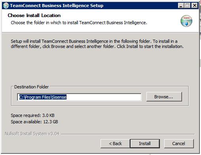The image size is (201, 155).
Task: Click the 'Setup will install TeamConnect' instruction text
Action: tap(97, 44)
